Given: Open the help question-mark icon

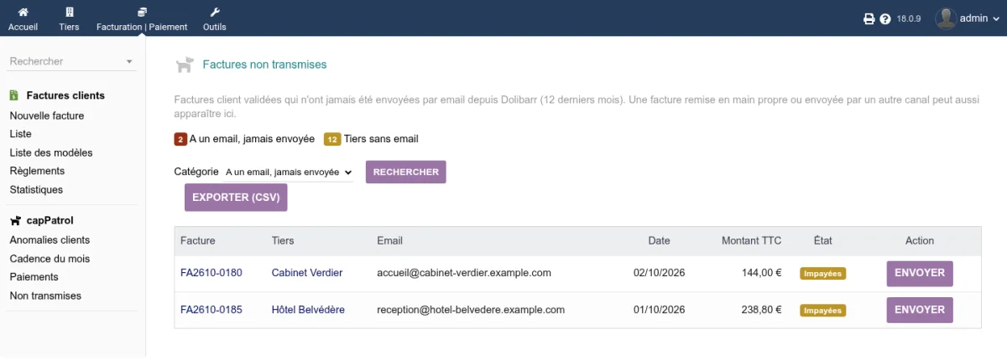Looking at the screenshot, I should [x=884, y=18].
